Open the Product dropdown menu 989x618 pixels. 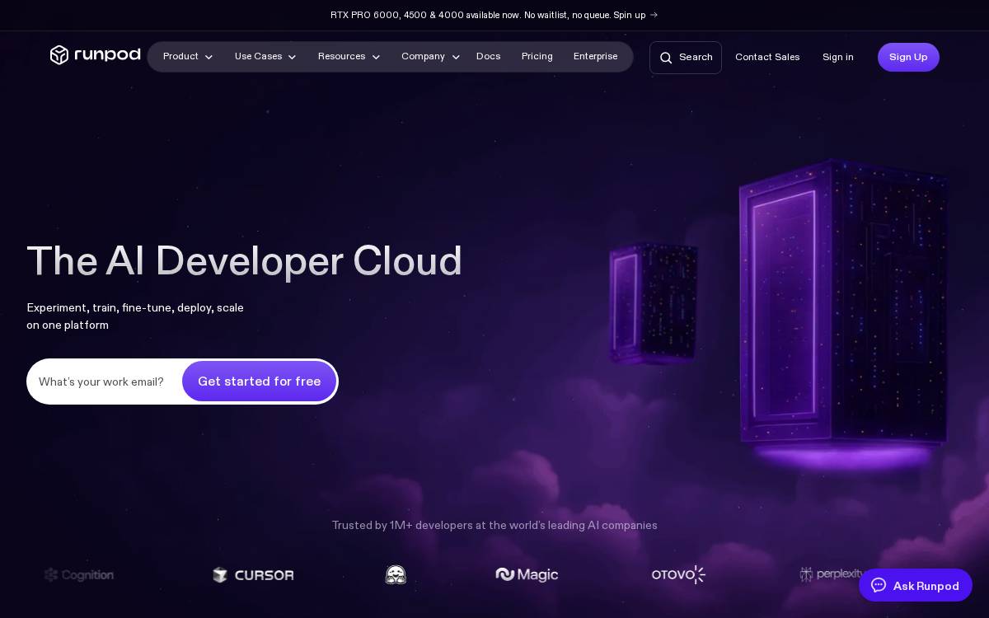coord(188,57)
